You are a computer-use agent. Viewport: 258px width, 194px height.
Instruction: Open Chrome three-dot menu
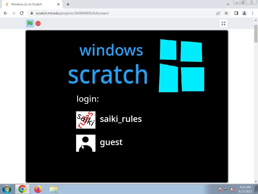[x=252, y=13]
